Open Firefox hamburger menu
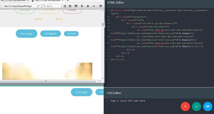Viewport: 214px width, 114px height. coord(101,6)
